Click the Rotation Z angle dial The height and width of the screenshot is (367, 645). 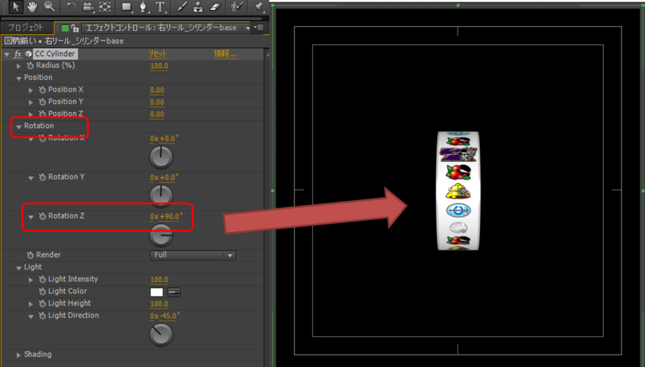click(161, 235)
